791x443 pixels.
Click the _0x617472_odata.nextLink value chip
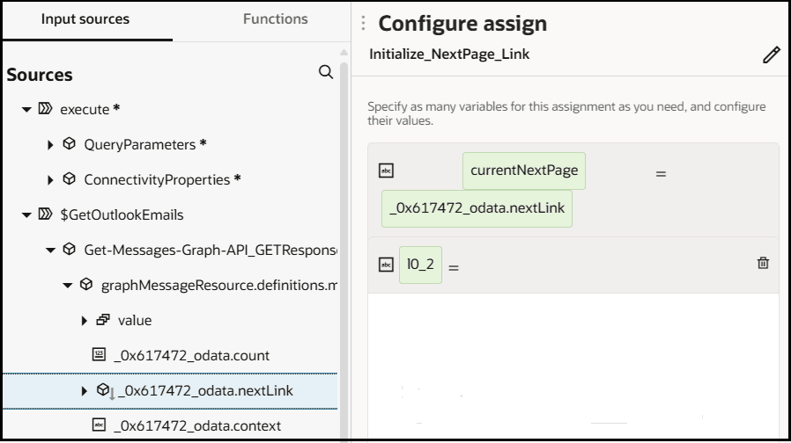(477, 209)
